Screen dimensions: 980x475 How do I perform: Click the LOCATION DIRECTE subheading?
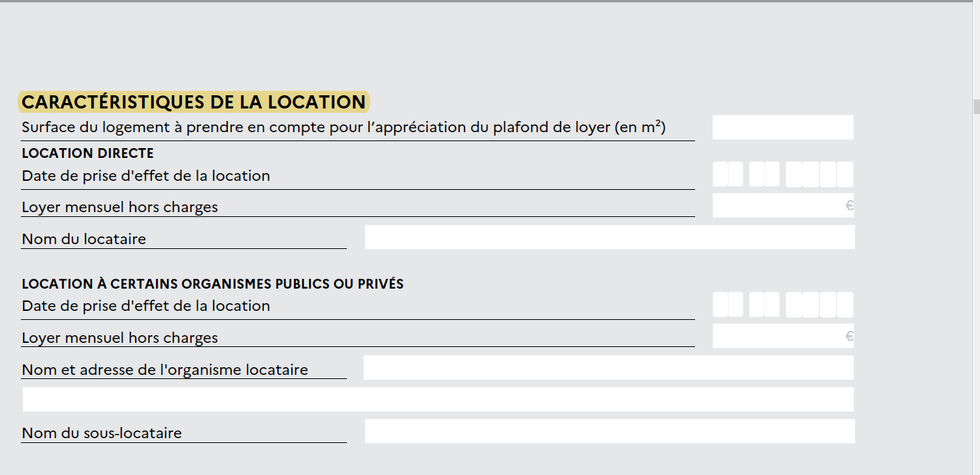tap(88, 153)
